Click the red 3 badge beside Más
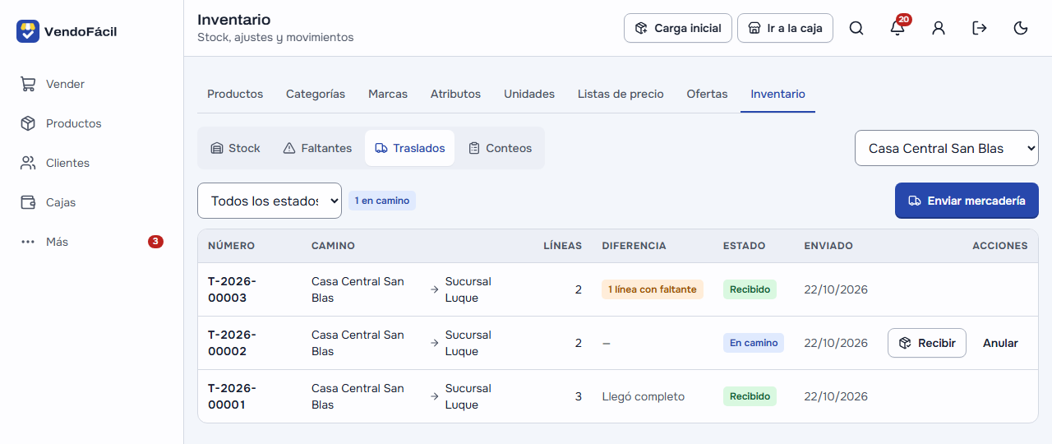This screenshot has height=444, width=1052. (155, 242)
